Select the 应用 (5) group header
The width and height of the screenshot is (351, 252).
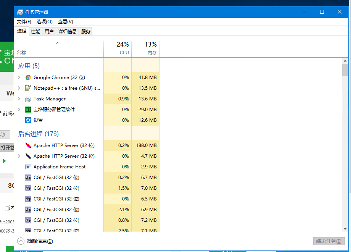pyautogui.click(x=29, y=66)
